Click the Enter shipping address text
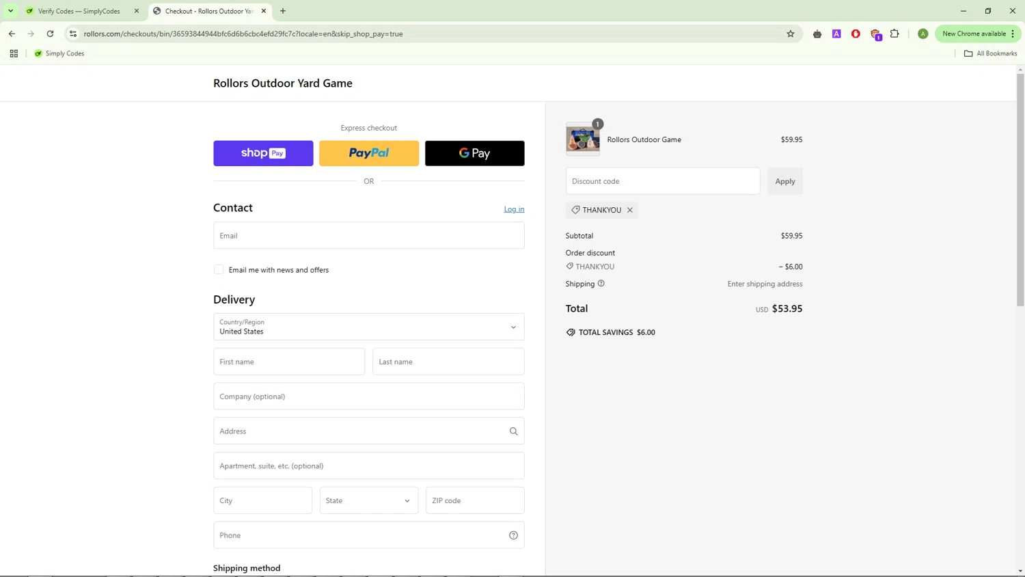The width and height of the screenshot is (1025, 577). [765, 284]
